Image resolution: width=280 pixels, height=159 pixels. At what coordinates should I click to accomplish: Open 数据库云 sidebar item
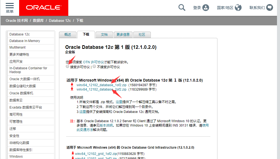coord(31,100)
